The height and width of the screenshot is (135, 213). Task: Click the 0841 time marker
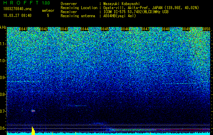pyautogui.click(x=23, y=29)
